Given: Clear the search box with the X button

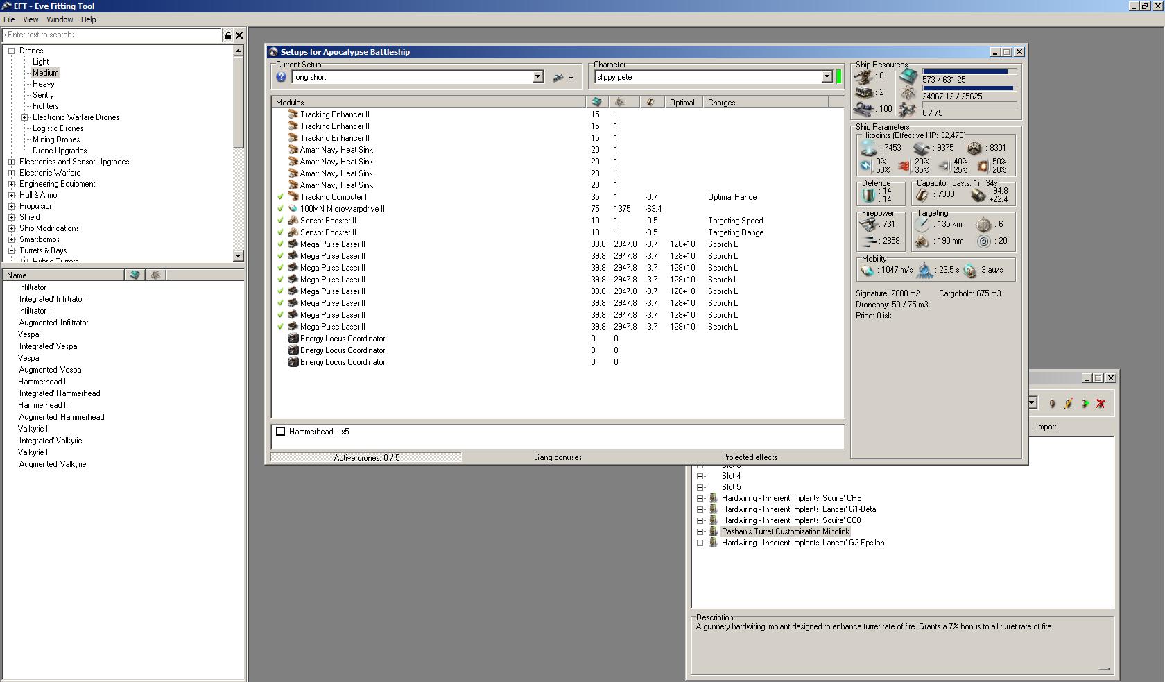Looking at the screenshot, I should click(x=239, y=35).
